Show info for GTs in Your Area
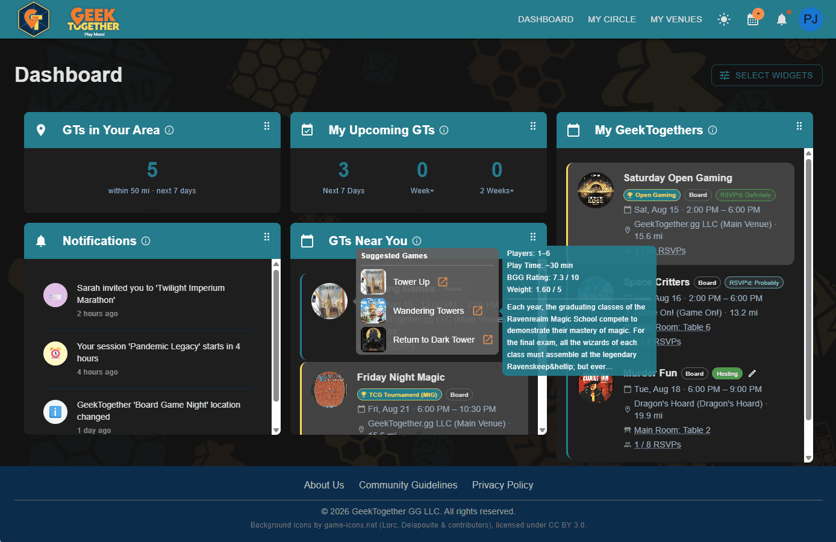This screenshot has width=836, height=542. pyautogui.click(x=169, y=130)
